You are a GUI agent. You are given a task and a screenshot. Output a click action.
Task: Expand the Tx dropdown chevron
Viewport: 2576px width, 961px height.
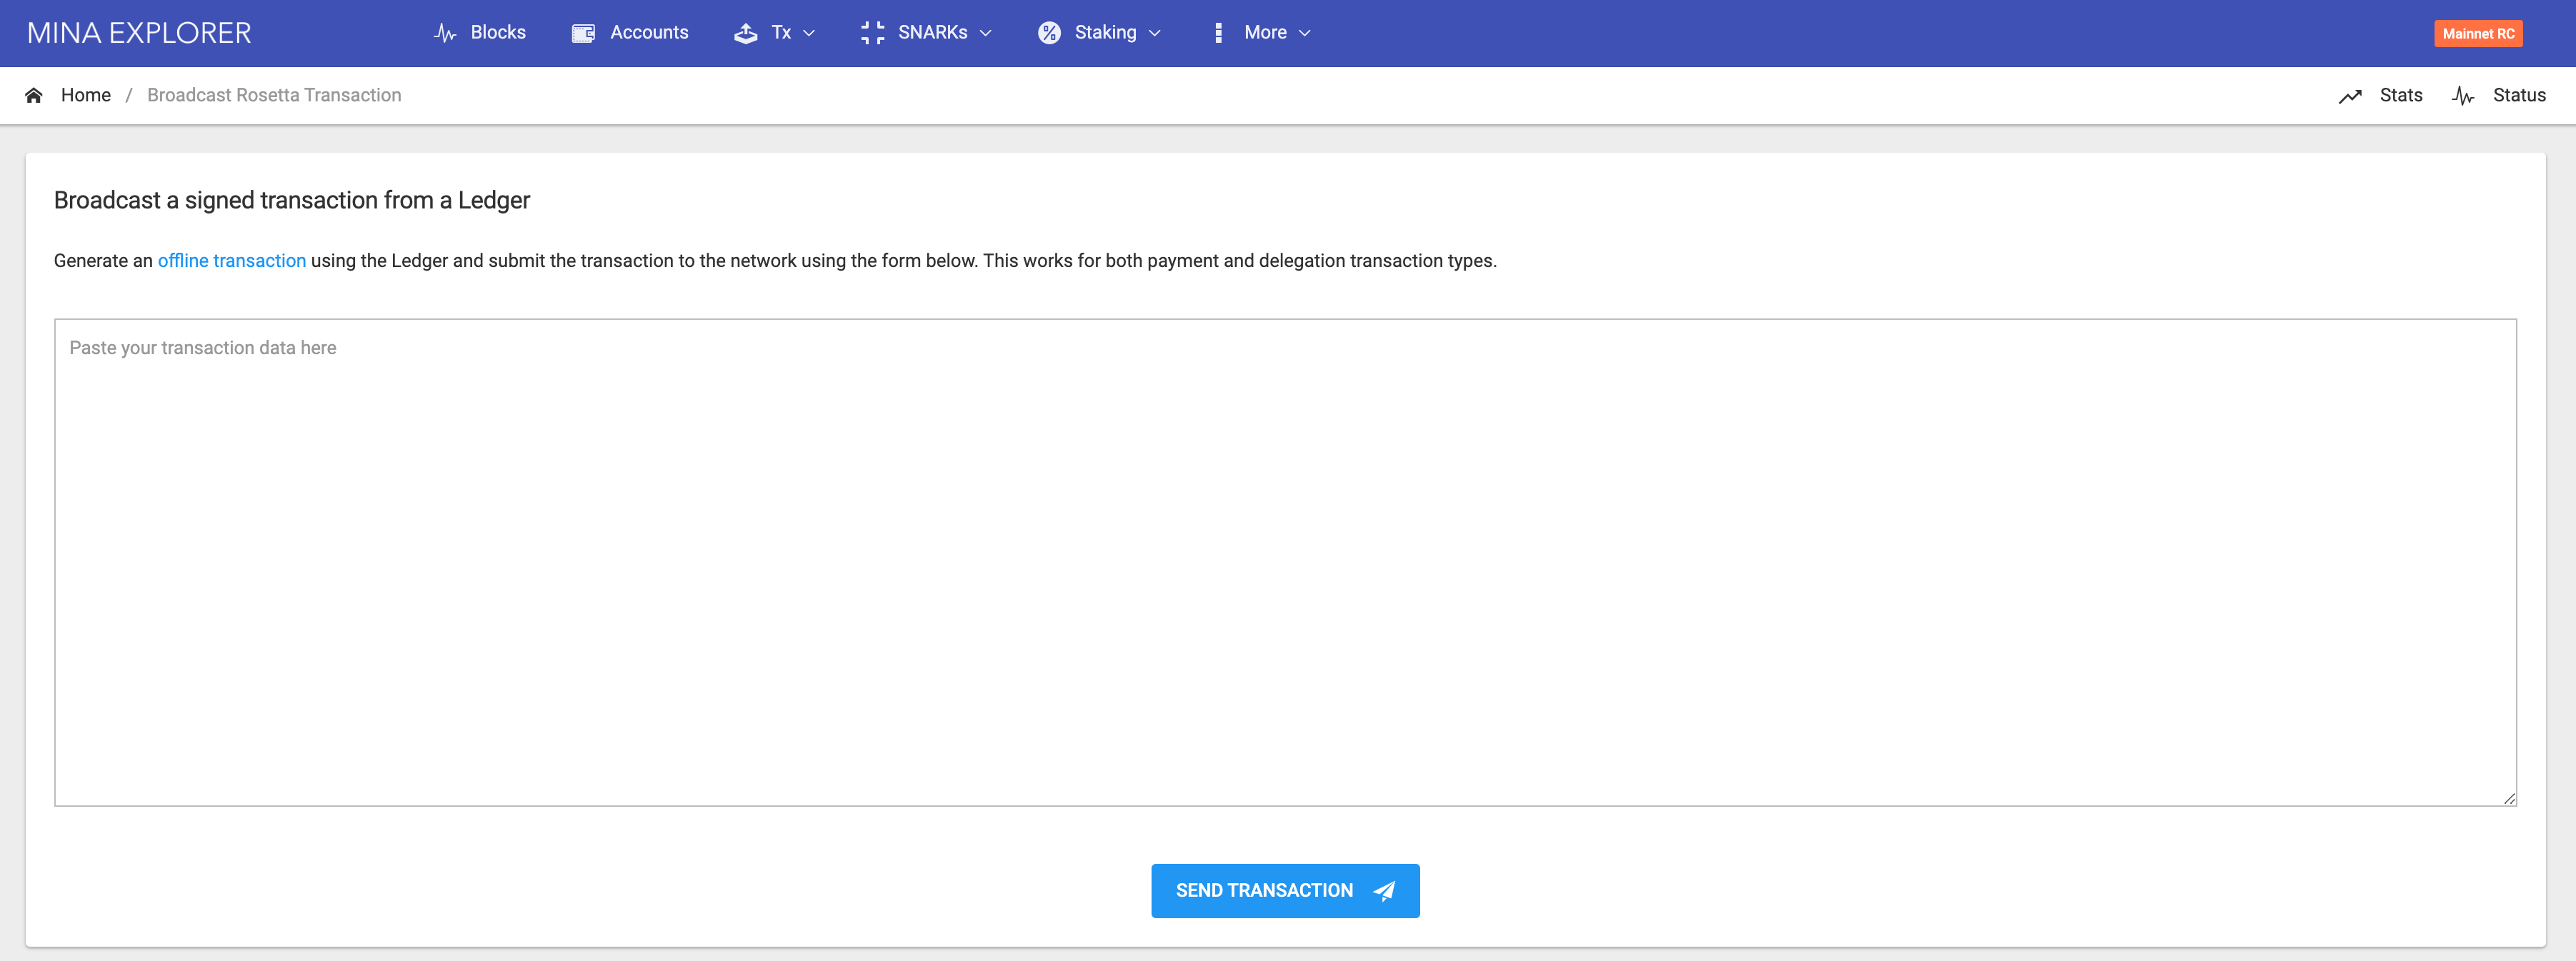(809, 33)
